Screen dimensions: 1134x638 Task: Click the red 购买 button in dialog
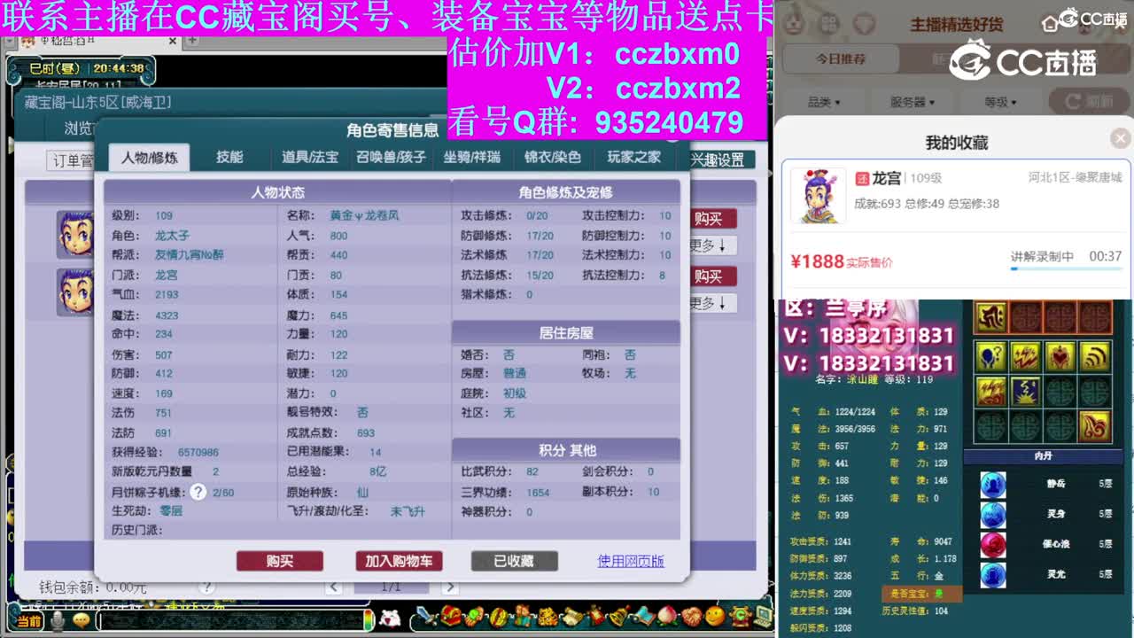click(280, 561)
